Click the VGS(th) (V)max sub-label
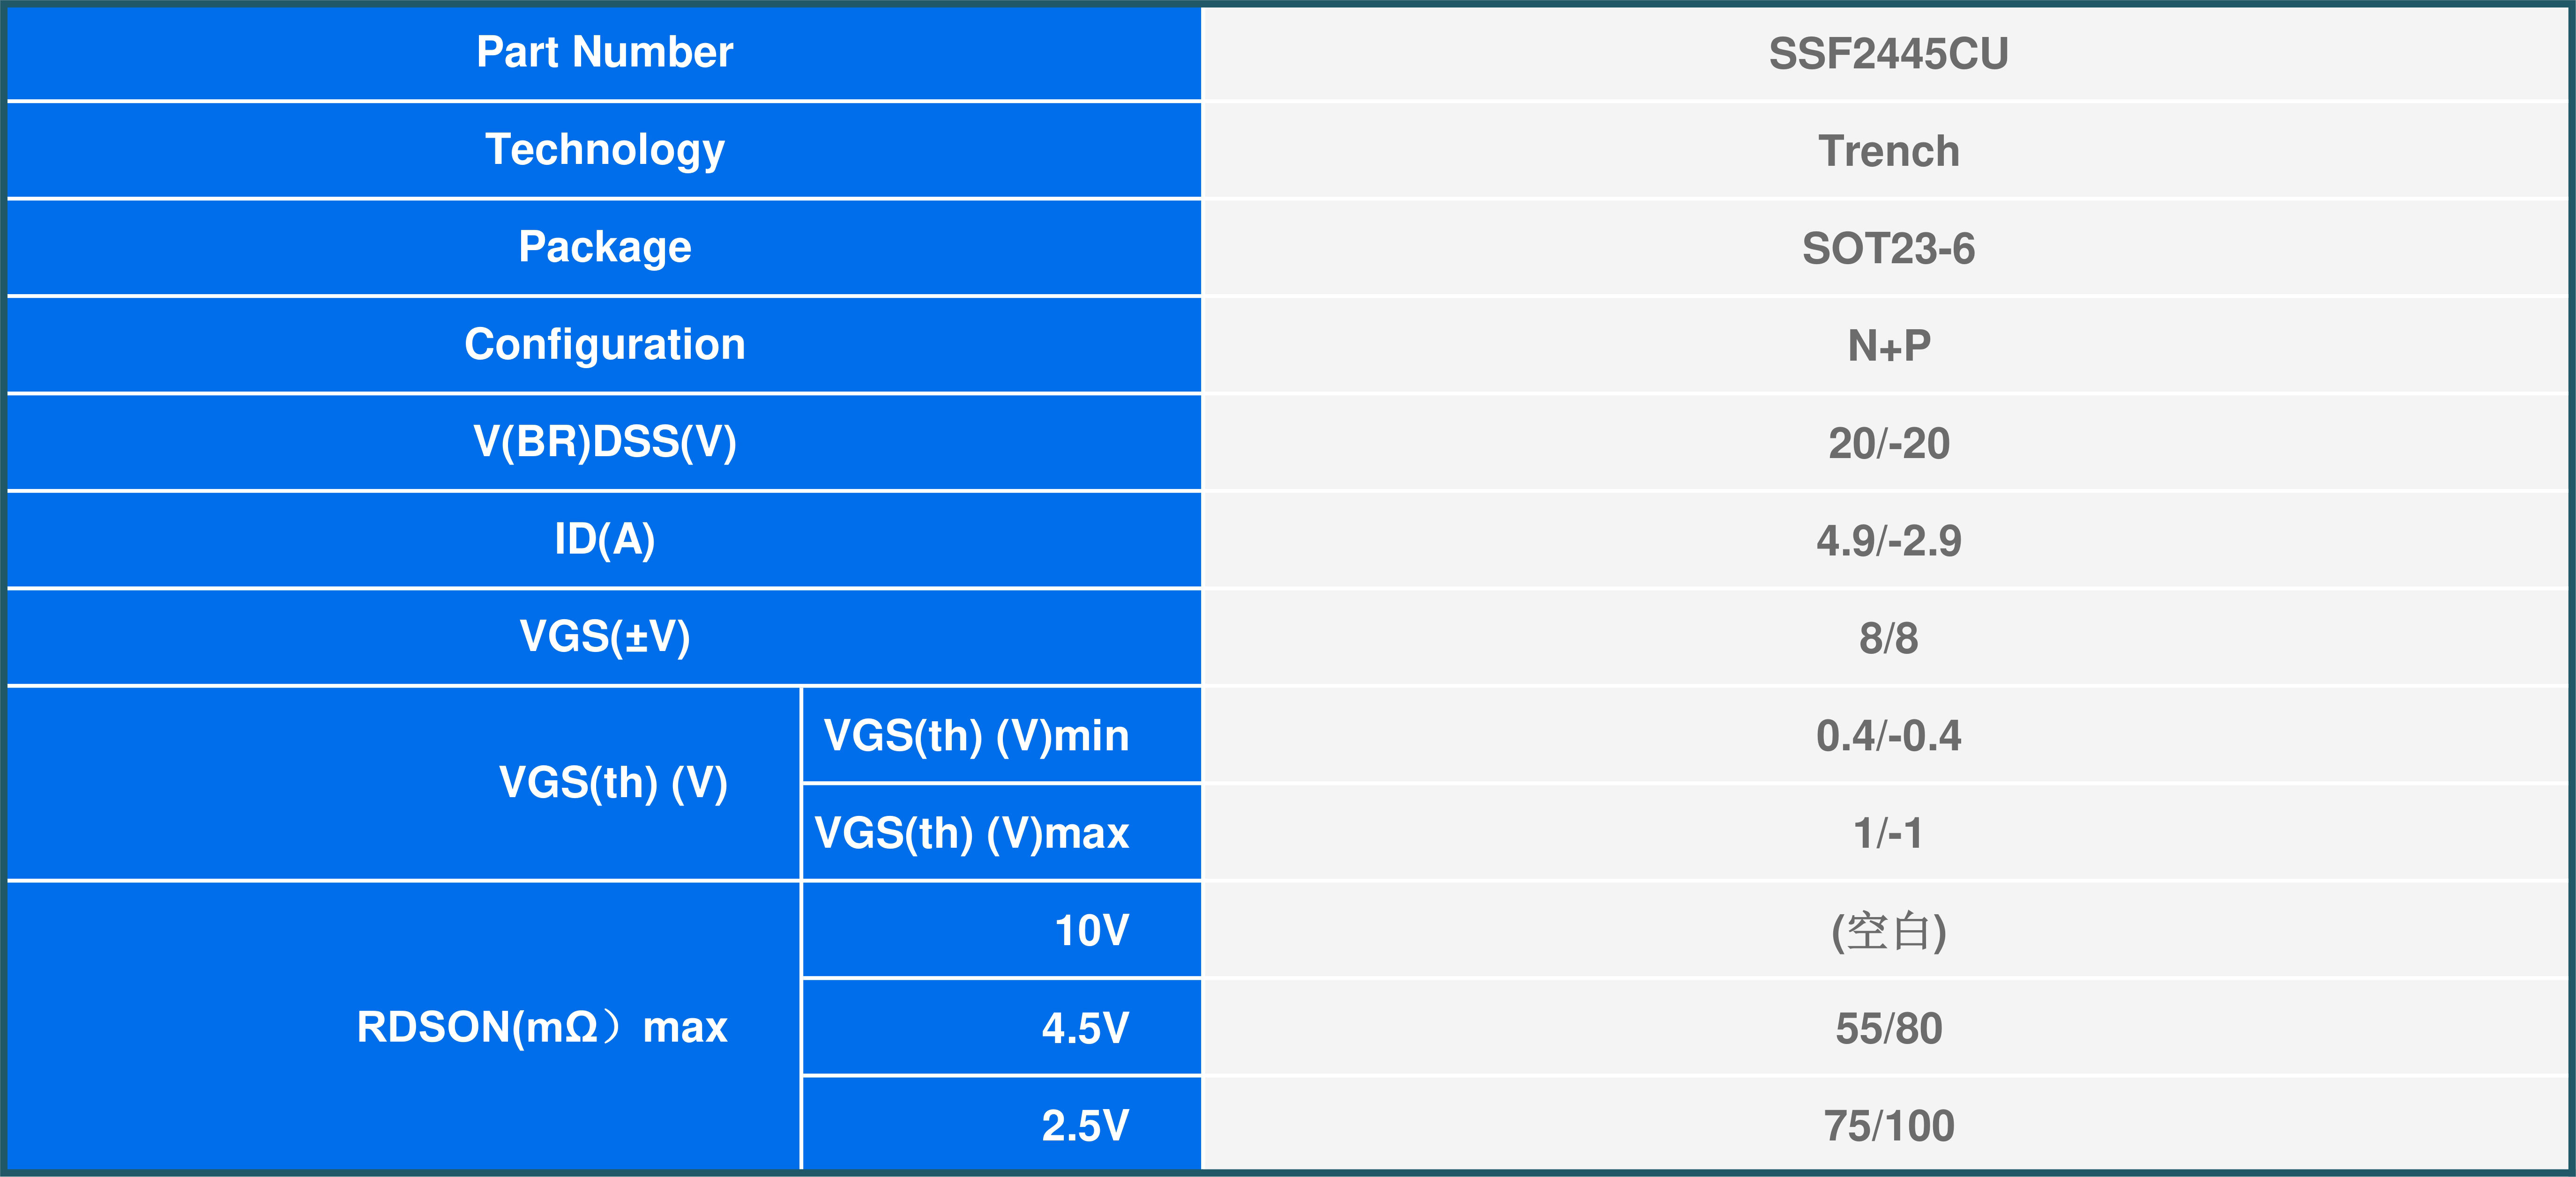2576x1177 pixels. coord(972,833)
